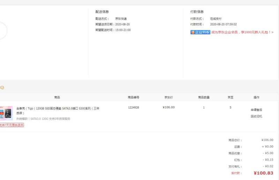
Task: Select expected delivery date 2020-08-20
Action: 122,24
